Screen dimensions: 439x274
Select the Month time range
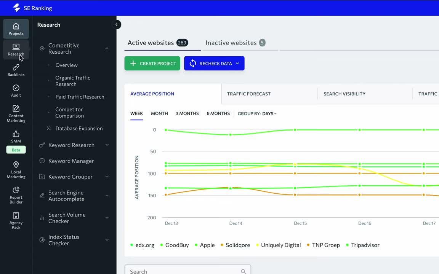[159, 113]
